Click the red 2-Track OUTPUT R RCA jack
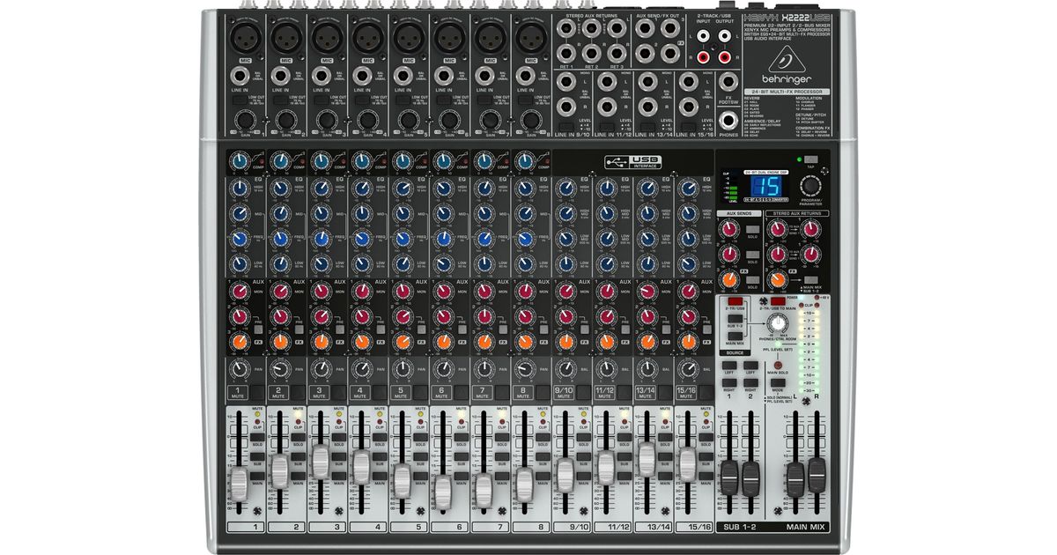Viewport: 1057px width, 555px height. click(725, 58)
